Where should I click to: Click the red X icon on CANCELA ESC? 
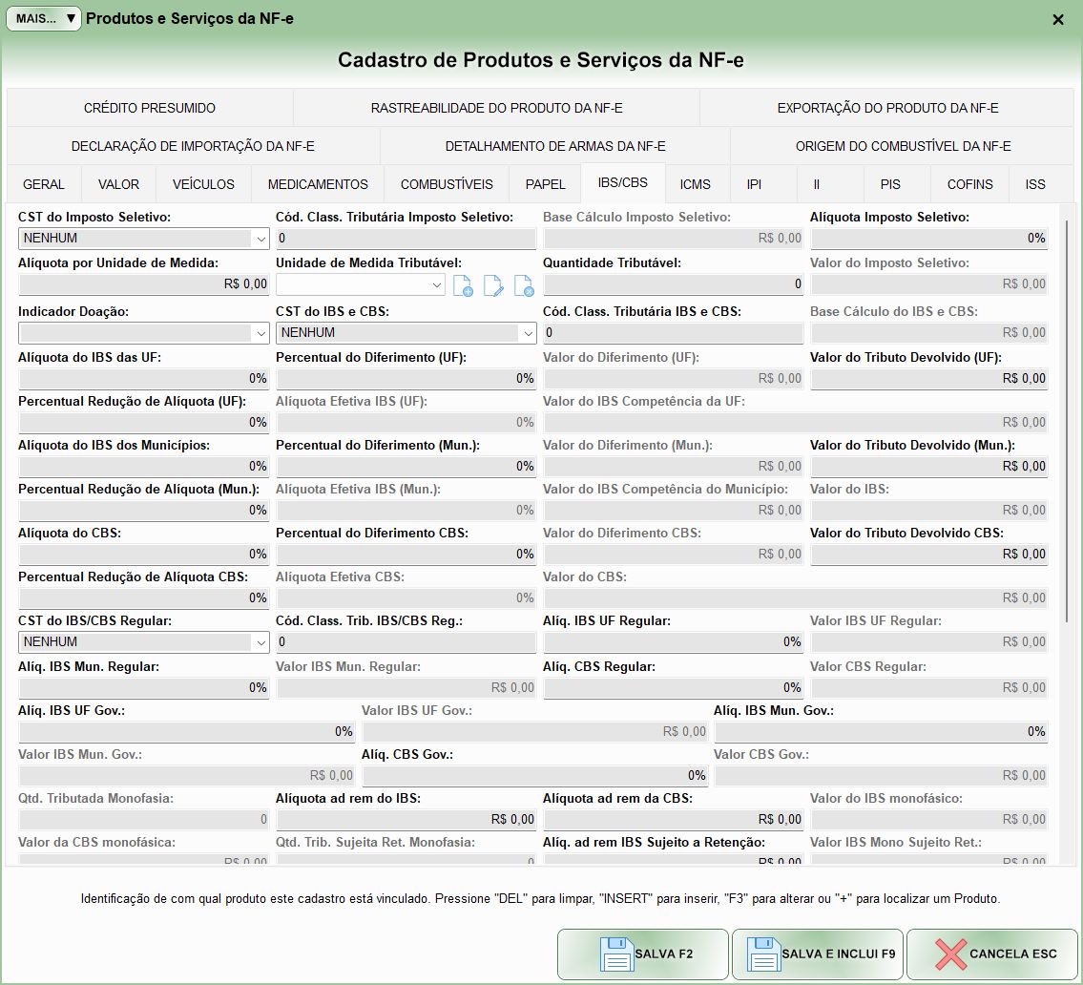click(x=949, y=954)
